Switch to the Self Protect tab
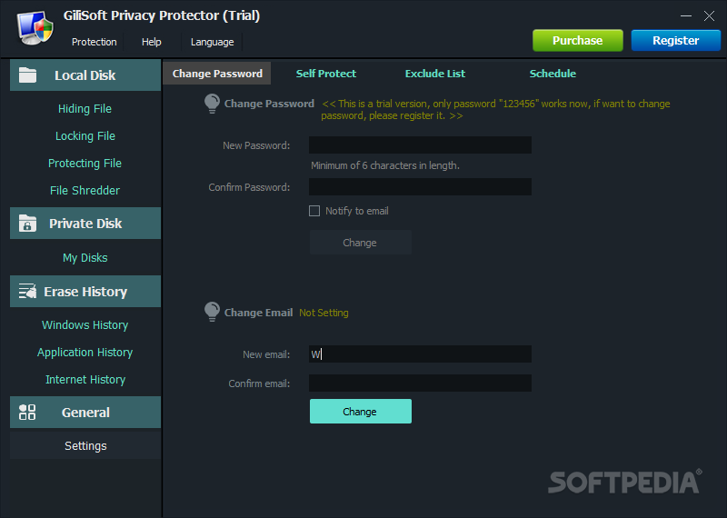This screenshot has width=727, height=518. pyautogui.click(x=326, y=74)
